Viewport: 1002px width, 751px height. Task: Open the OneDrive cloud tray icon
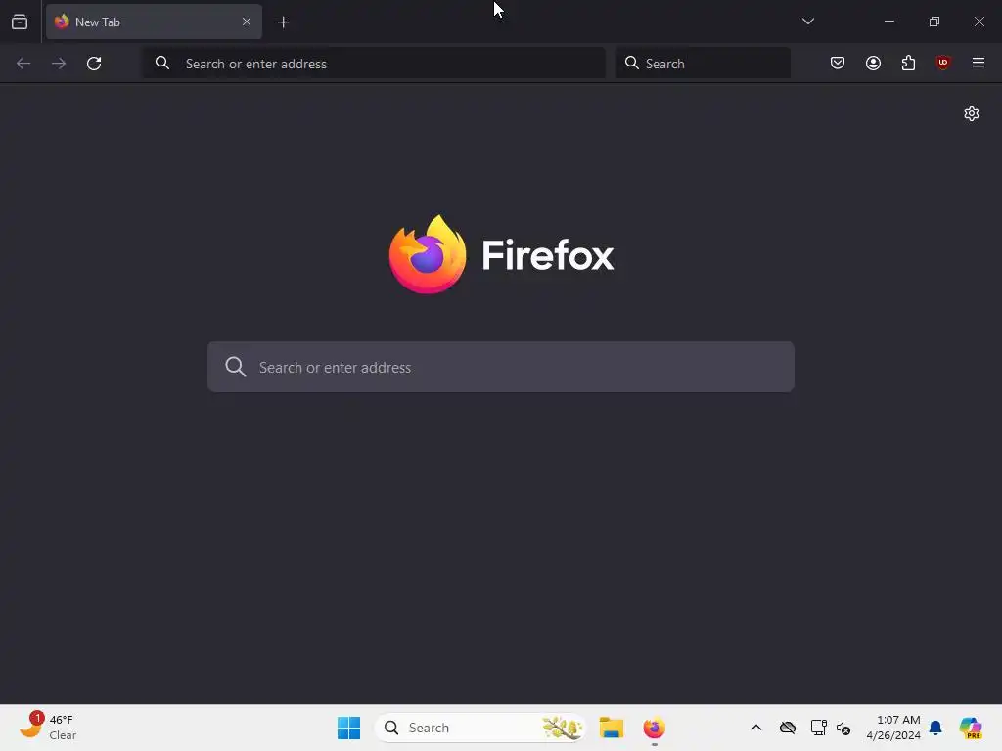click(788, 728)
